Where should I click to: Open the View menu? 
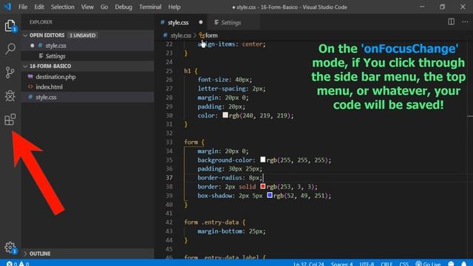(x=87, y=7)
